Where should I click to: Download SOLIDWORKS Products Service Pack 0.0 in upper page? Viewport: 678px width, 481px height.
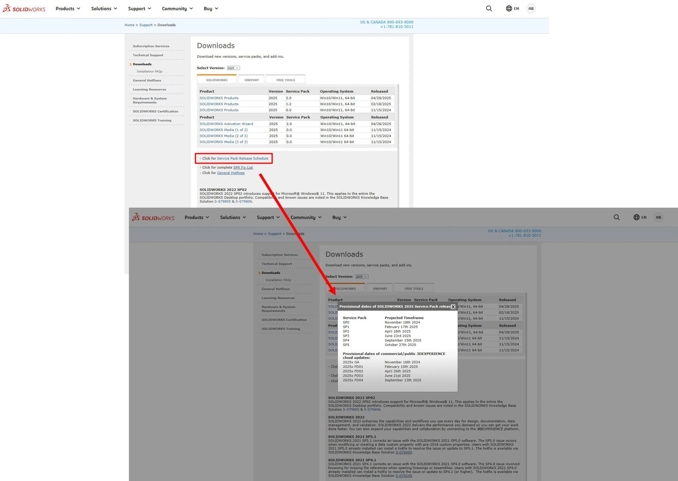point(219,110)
